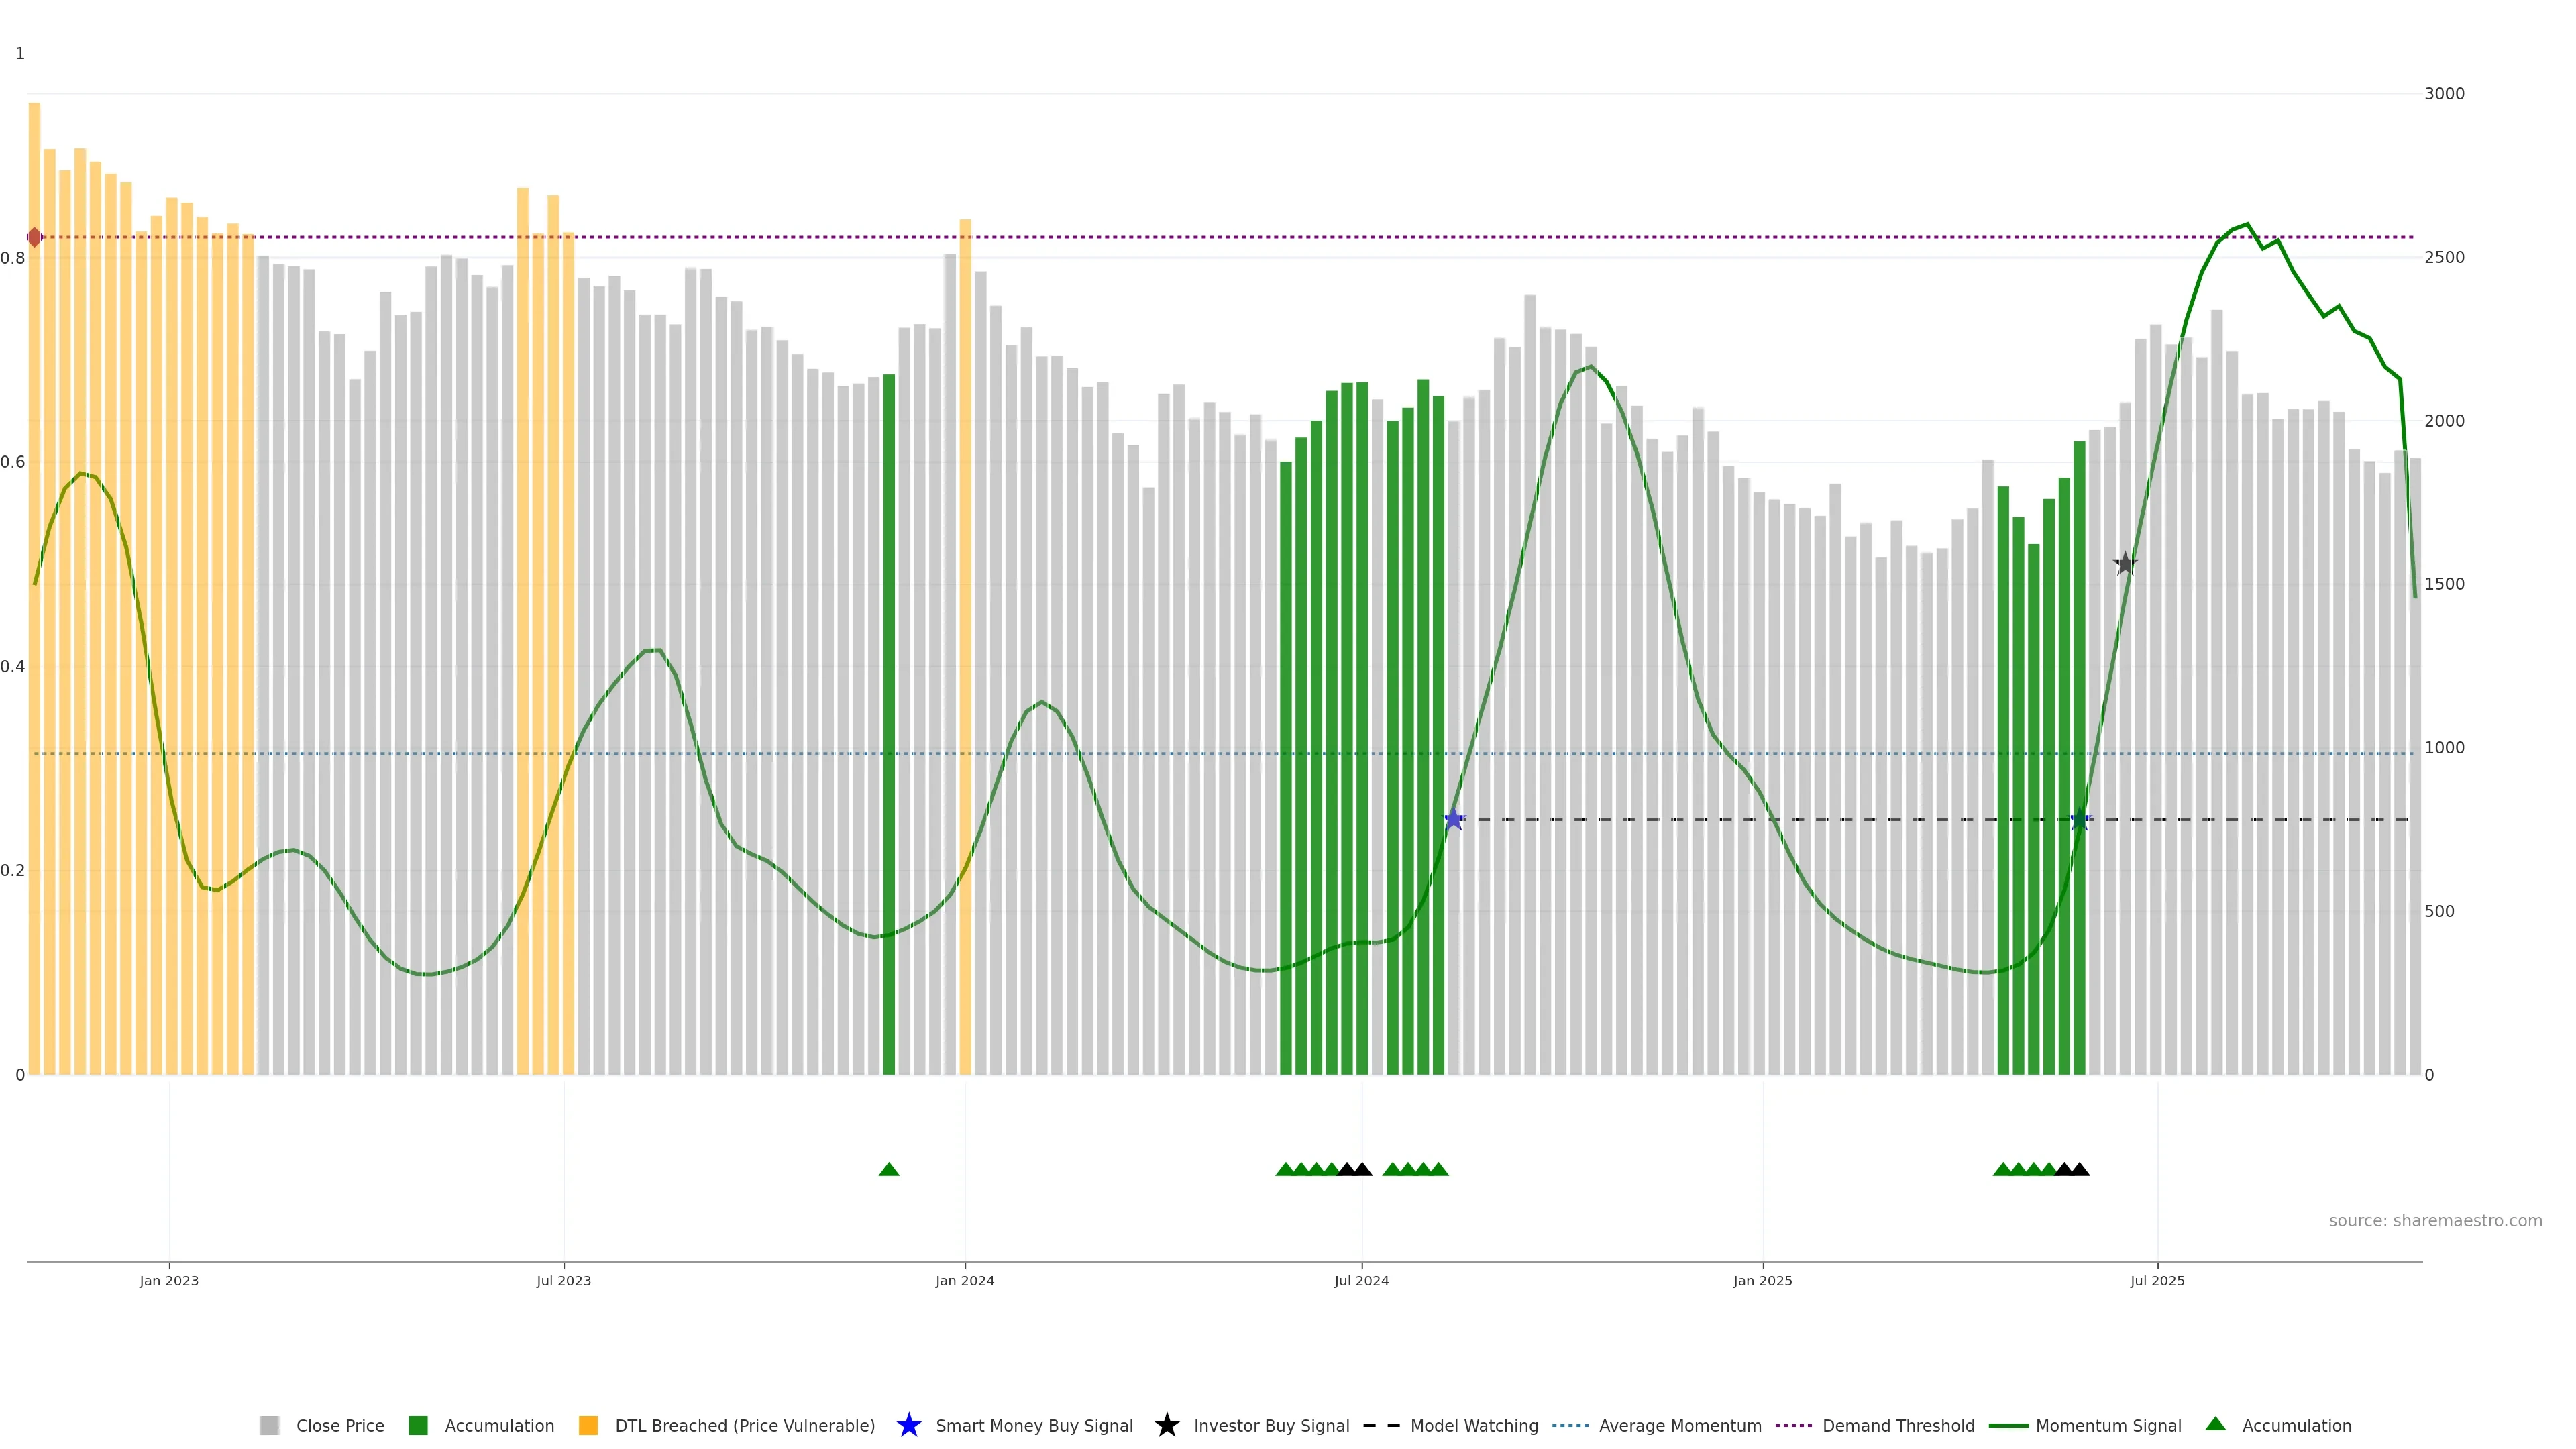This screenshot has height=1449, width=2576.
Task: Click the Jul 2024 x-axis label
Action: [1361, 1281]
